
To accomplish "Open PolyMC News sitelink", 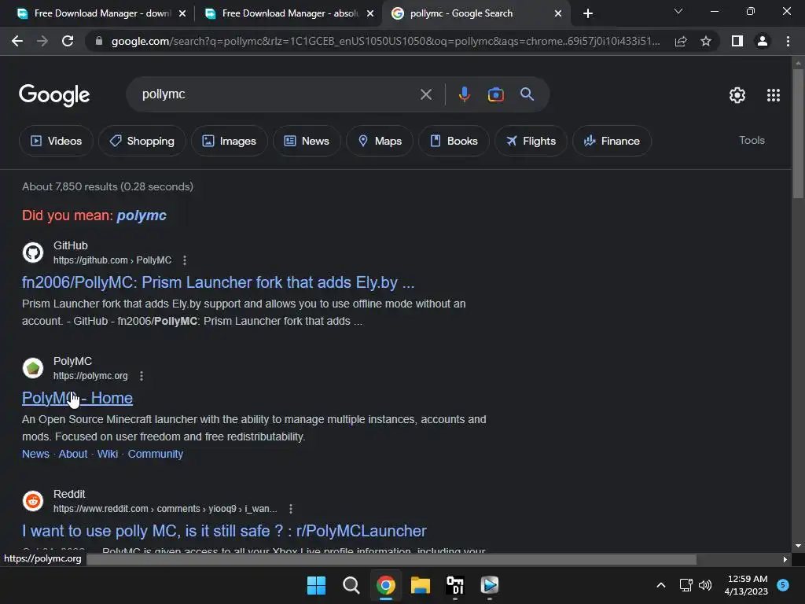I will (x=35, y=454).
